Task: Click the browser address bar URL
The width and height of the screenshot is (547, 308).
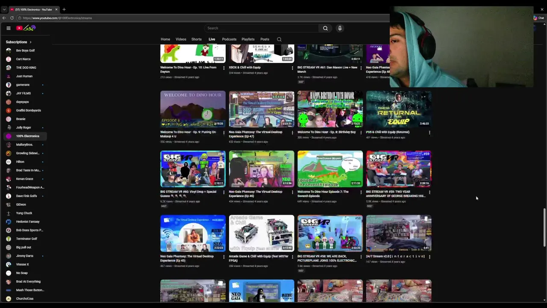Action: [x=57, y=18]
